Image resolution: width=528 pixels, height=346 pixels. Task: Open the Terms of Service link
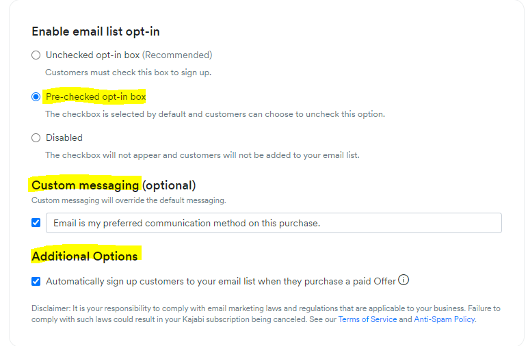[x=367, y=319]
